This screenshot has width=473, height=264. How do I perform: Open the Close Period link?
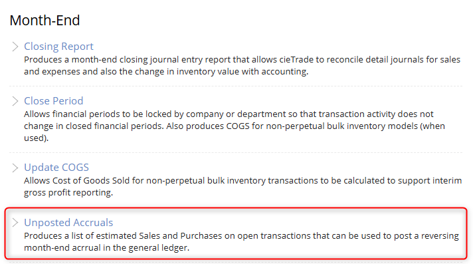click(53, 101)
